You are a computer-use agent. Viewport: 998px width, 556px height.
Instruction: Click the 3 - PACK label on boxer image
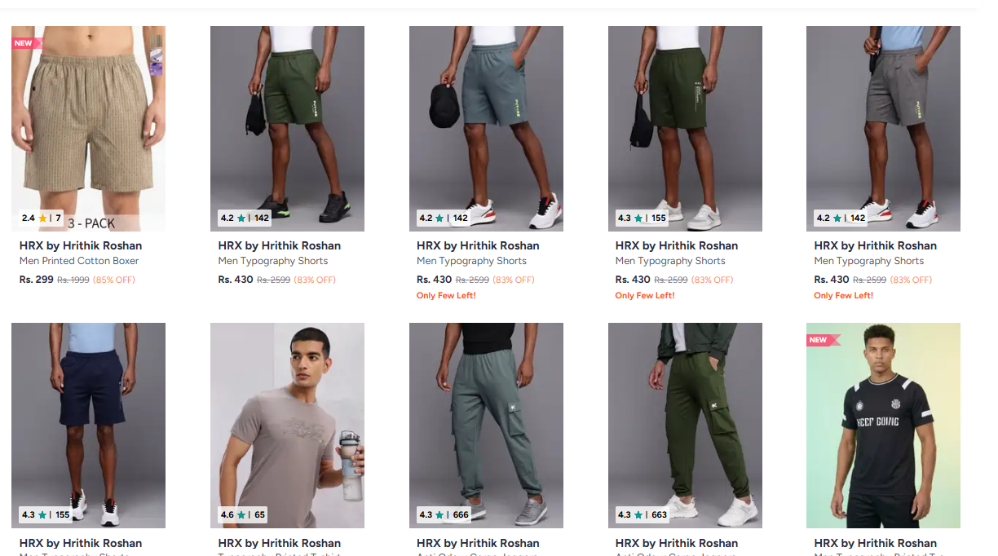[x=91, y=223]
